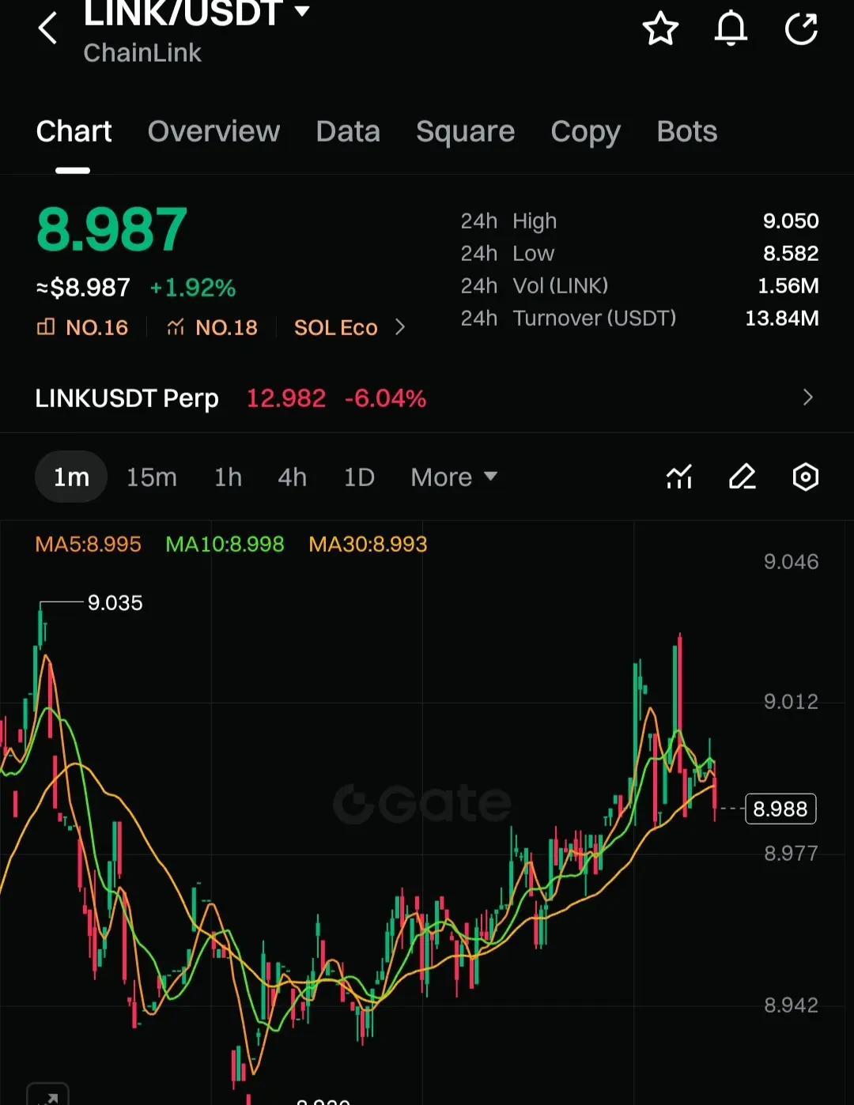Tap the 24h Vol value 1.56M
Image resolution: width=854 pixels, height=1105 pixels.
click(x=788, y=285)
